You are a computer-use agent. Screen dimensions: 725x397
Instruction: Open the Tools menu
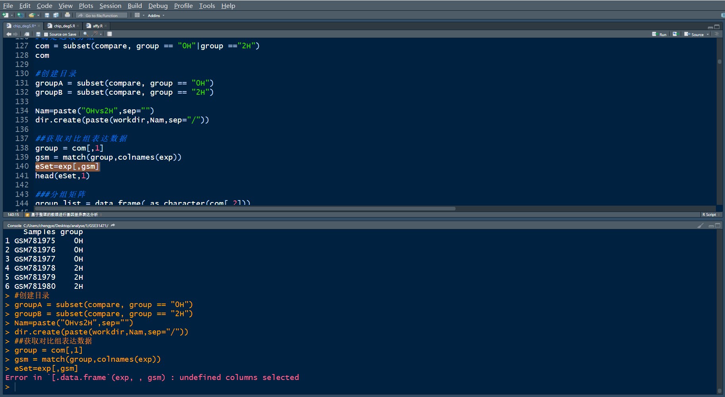tap(207, 6)
